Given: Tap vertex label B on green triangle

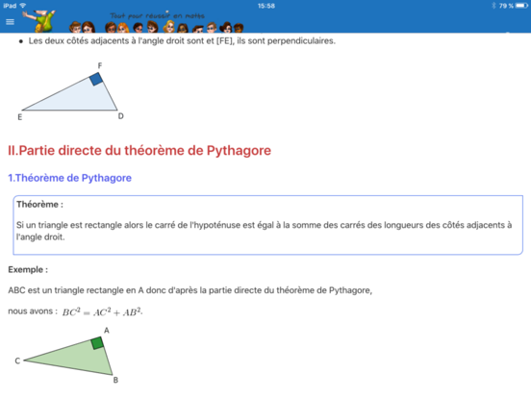Looking at the screenshot, I should click(115, 380).
